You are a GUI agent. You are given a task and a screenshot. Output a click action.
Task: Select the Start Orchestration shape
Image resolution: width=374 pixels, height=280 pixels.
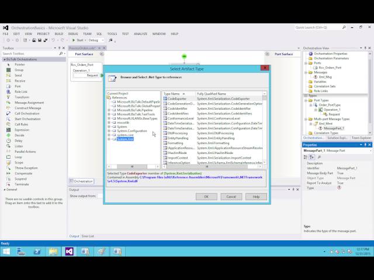(x=27, y=119)
